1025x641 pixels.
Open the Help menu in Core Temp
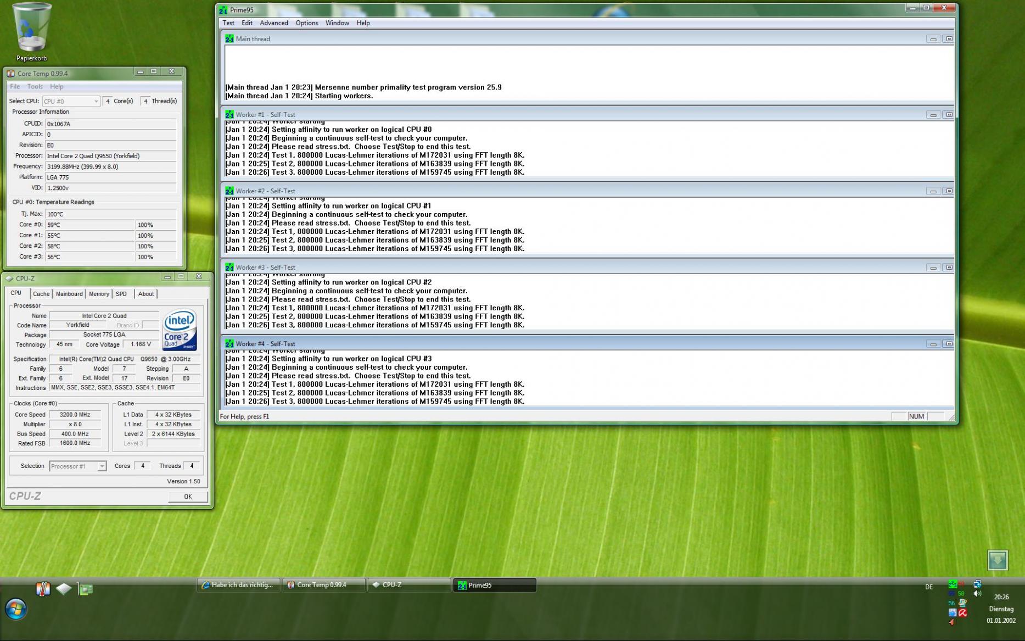(x=57, y=86)
